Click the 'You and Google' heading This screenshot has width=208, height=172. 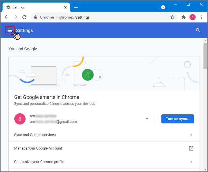pyautogui.click(x=23, y=49)
